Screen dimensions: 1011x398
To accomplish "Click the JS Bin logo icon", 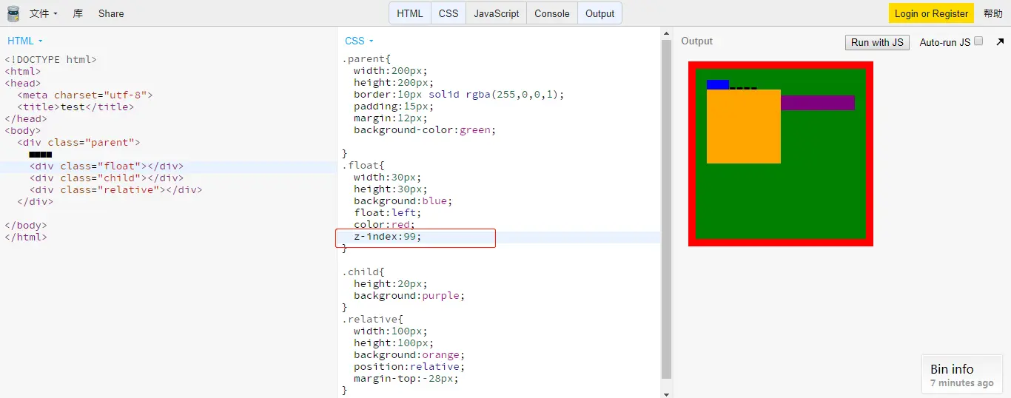I will tap(13, 13).
